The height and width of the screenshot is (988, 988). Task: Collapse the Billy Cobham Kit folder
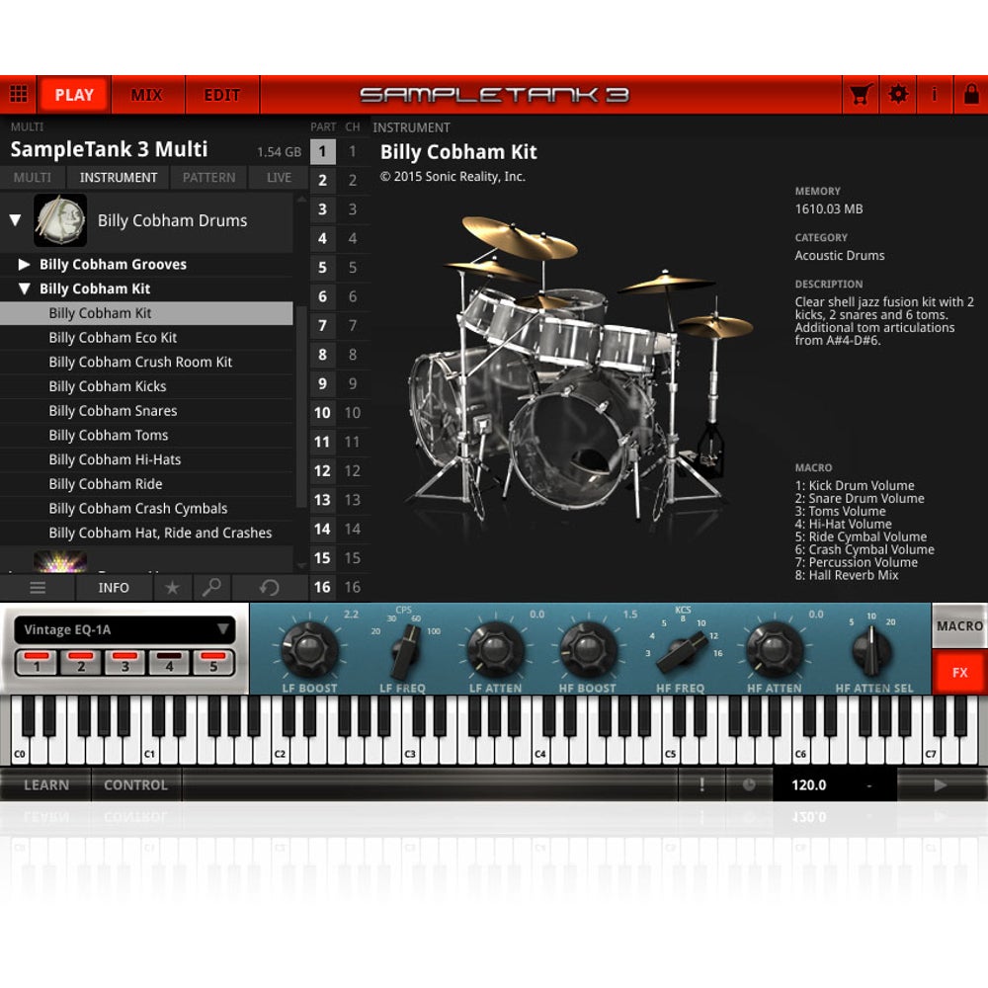point(24,288)
